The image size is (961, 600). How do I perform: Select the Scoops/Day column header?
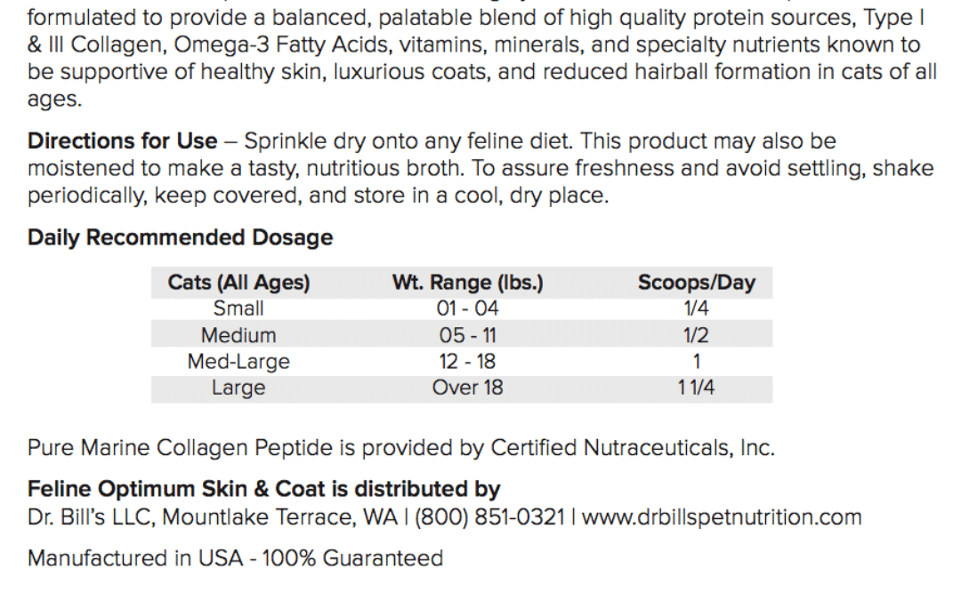tap(696, 283)
